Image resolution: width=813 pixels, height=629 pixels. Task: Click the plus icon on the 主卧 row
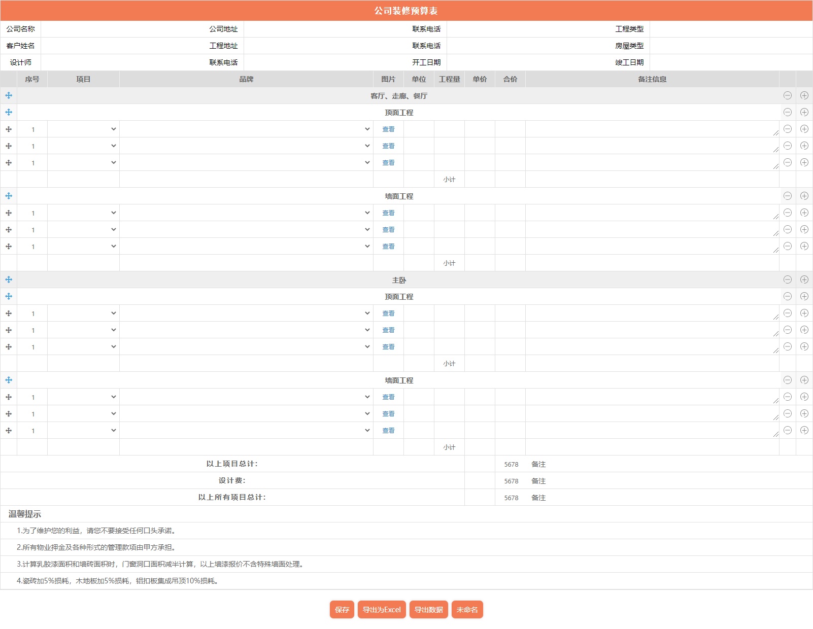pyautogui.click(x=804, y=279)
